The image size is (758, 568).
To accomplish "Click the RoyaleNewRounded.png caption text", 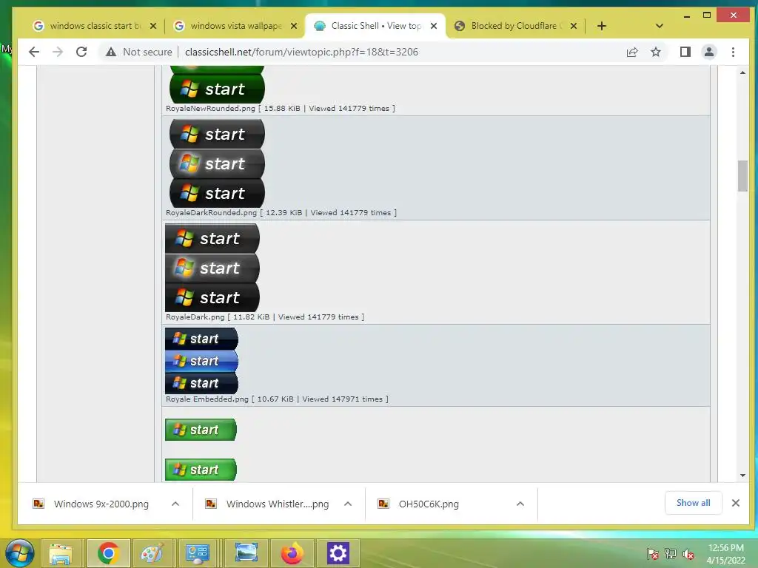I will (x=281, y=108).
